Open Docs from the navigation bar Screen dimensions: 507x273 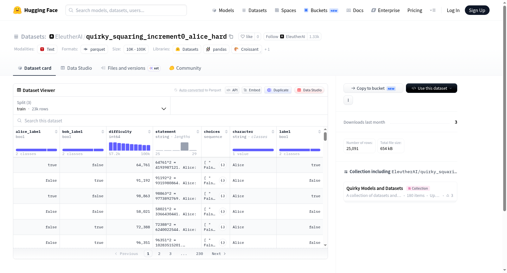tap(355, 10)
